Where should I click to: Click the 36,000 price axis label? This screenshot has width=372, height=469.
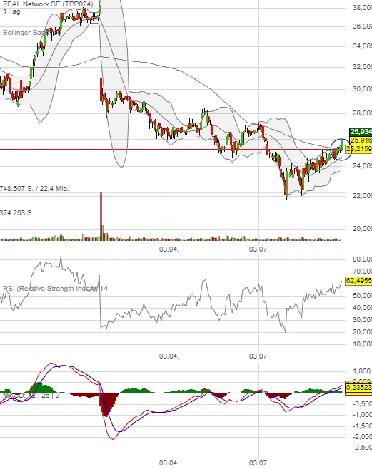pyautogui.click(x=362, y=26)
